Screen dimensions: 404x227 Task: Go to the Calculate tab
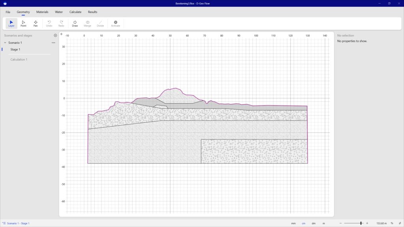click(x=75, y=12)
